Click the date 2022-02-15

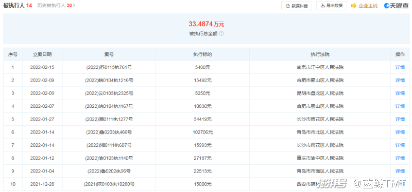[42, 67]
